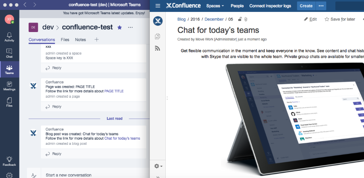This screenshot has height=178, width=364.
Task: Reply to the blog post message
Action: [53, 154]
